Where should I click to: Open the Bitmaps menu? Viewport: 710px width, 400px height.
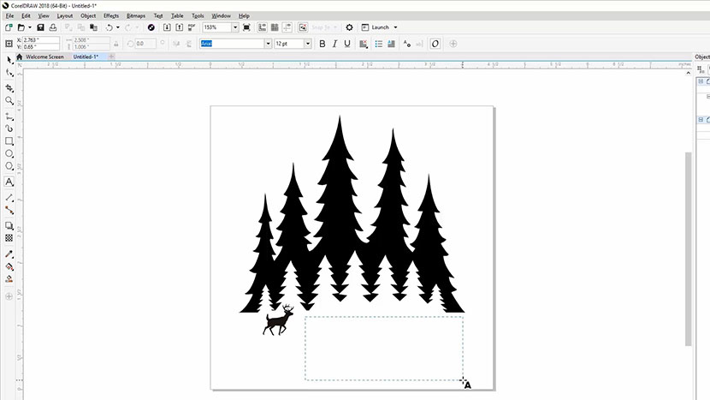pos(136,15)
